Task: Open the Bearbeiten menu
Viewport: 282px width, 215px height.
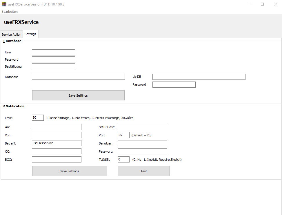Action: (10, 12)
